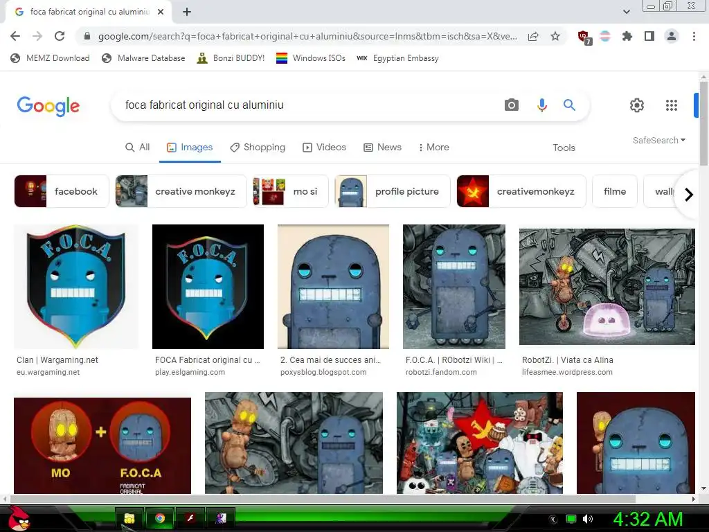This screenshot has height=532, width=709.
Task: Select the creative monkeyz chip
Action: click(x=181, y=191)
